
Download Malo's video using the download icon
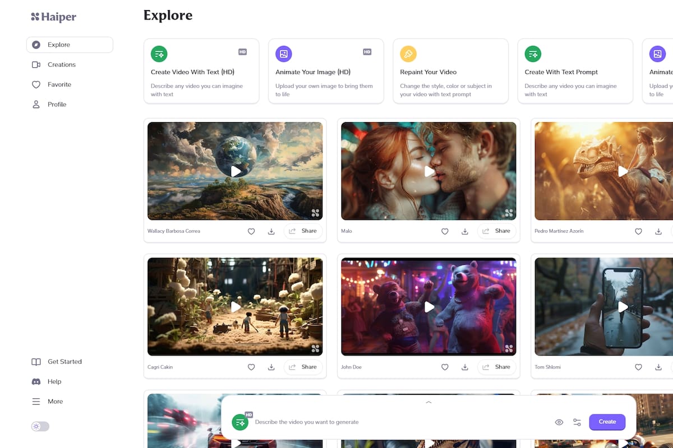click(464, 231)
